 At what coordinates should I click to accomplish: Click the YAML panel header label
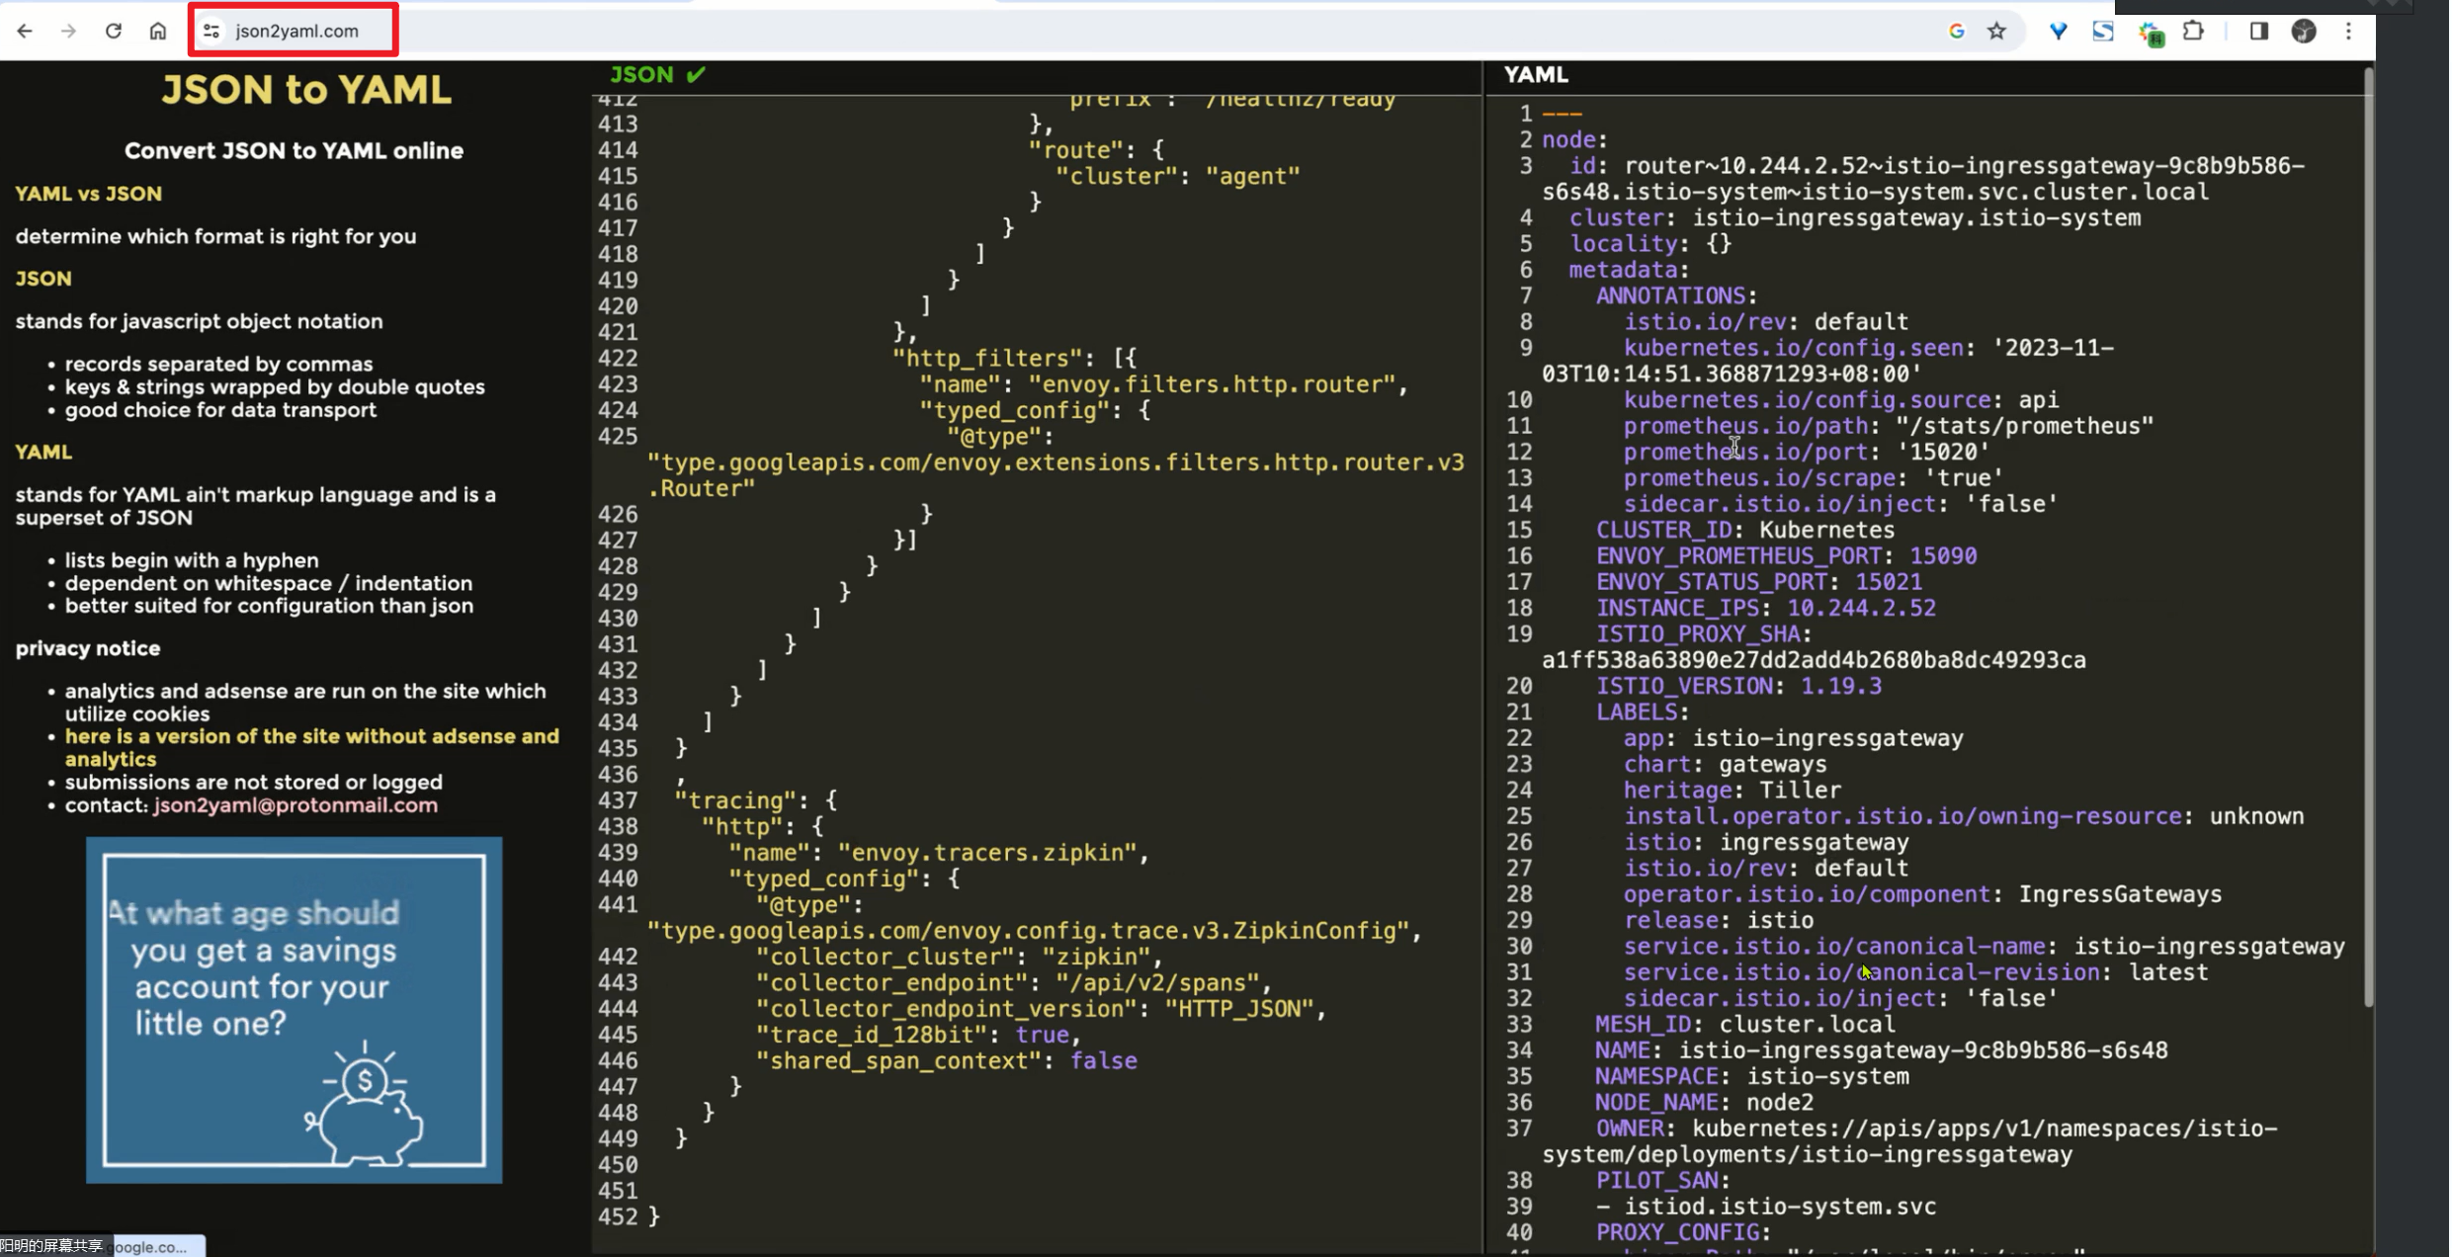(x=1536, y=74)
